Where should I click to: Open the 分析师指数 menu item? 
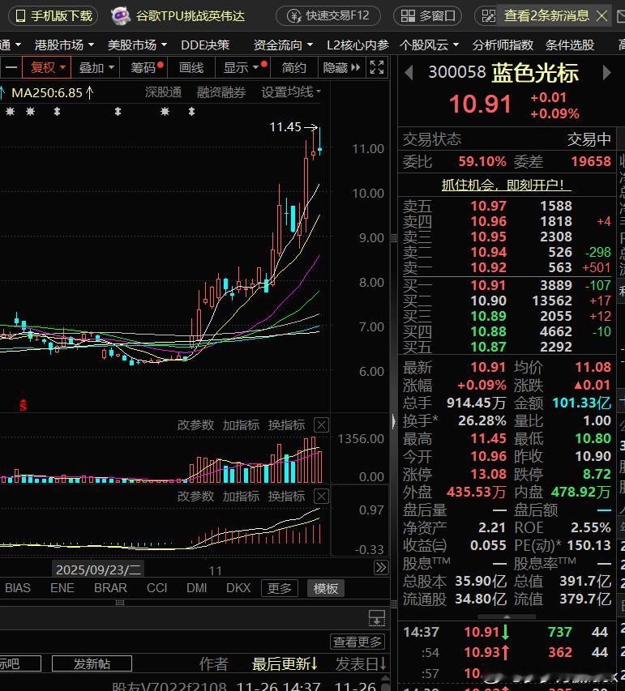click(x=503, y=45)
